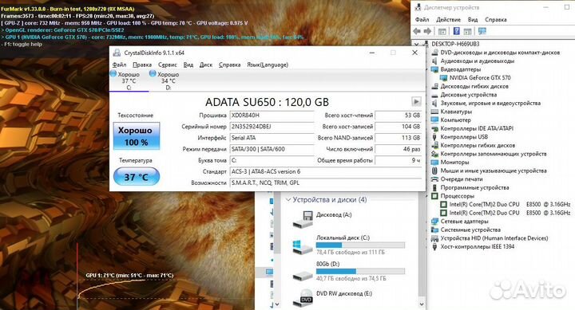This screenshot has width=575, height=310.
Task: Click the 37 °C temperature button
Action: 137,177
